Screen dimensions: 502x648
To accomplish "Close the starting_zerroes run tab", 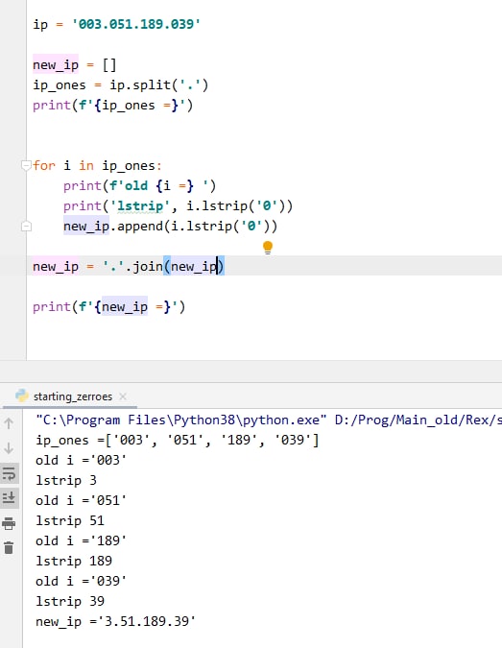I will [123, 396].
